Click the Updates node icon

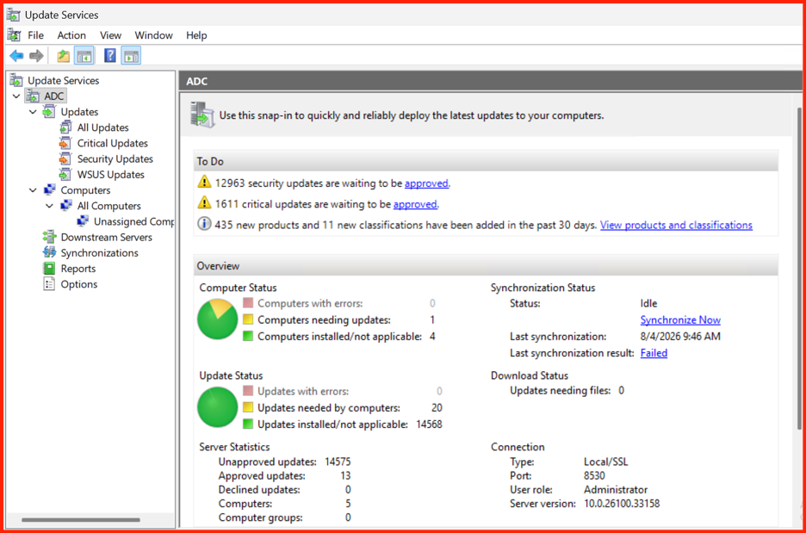coord(49,112)
